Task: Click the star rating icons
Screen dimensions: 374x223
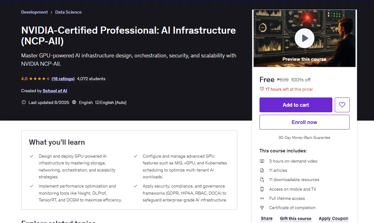Action: [39, 79]
